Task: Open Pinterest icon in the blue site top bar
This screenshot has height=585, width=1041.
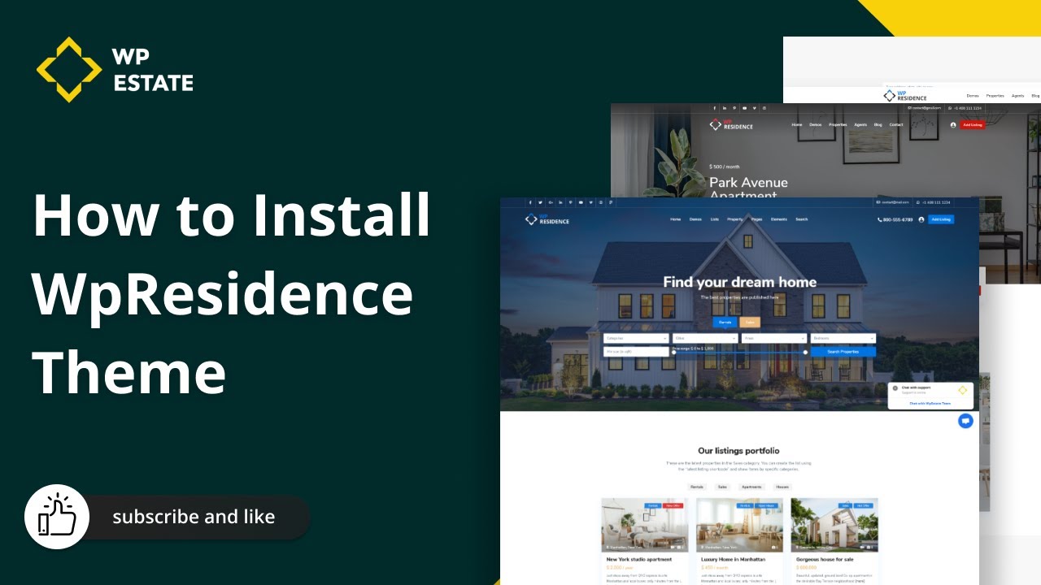Action: [570, 202]
